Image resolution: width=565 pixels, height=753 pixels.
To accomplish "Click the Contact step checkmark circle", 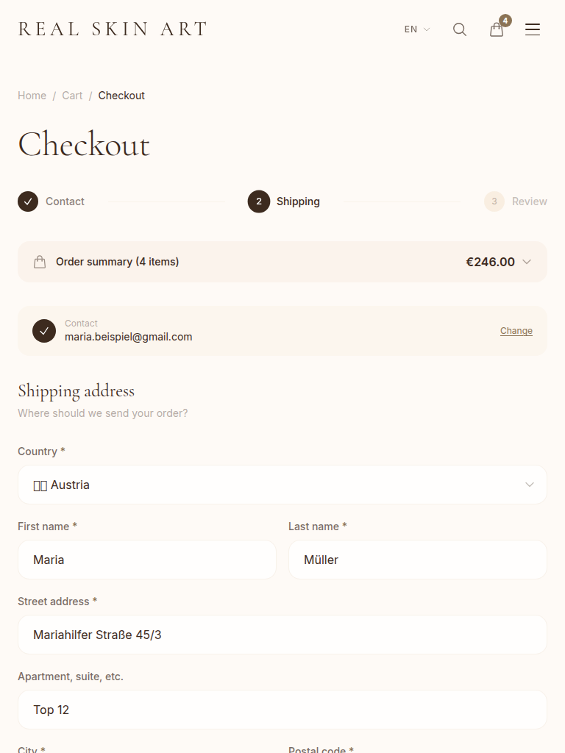I will (28, 201).
